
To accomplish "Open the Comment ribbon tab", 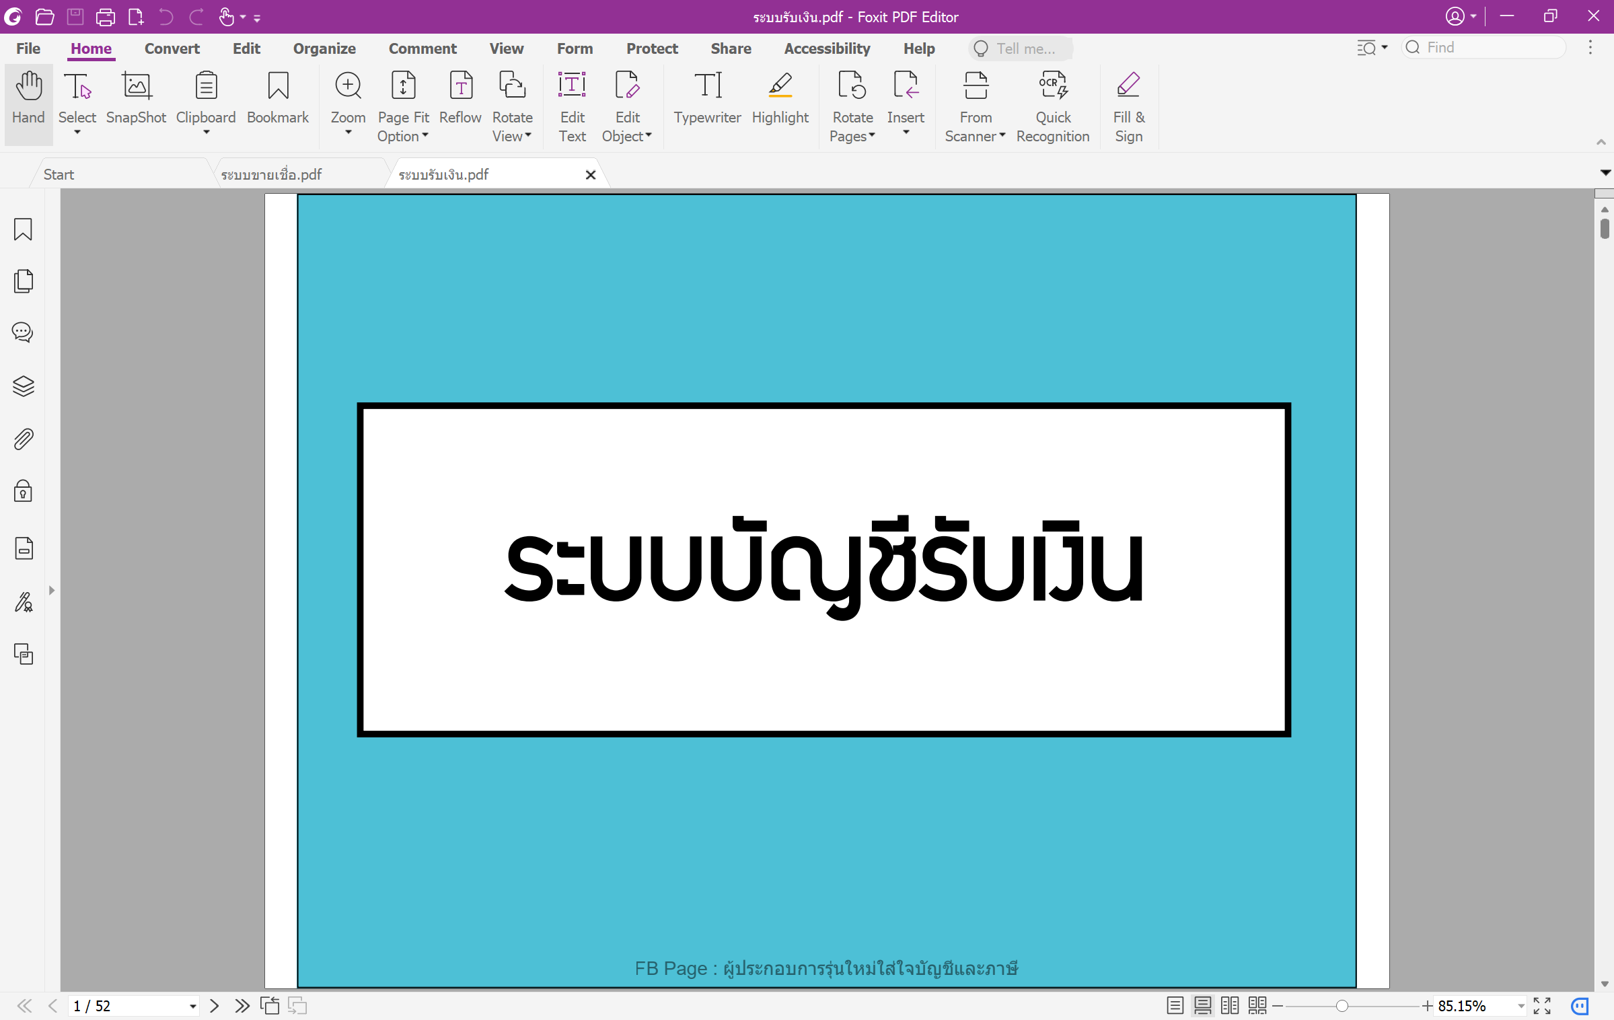I will coord(423,48).
